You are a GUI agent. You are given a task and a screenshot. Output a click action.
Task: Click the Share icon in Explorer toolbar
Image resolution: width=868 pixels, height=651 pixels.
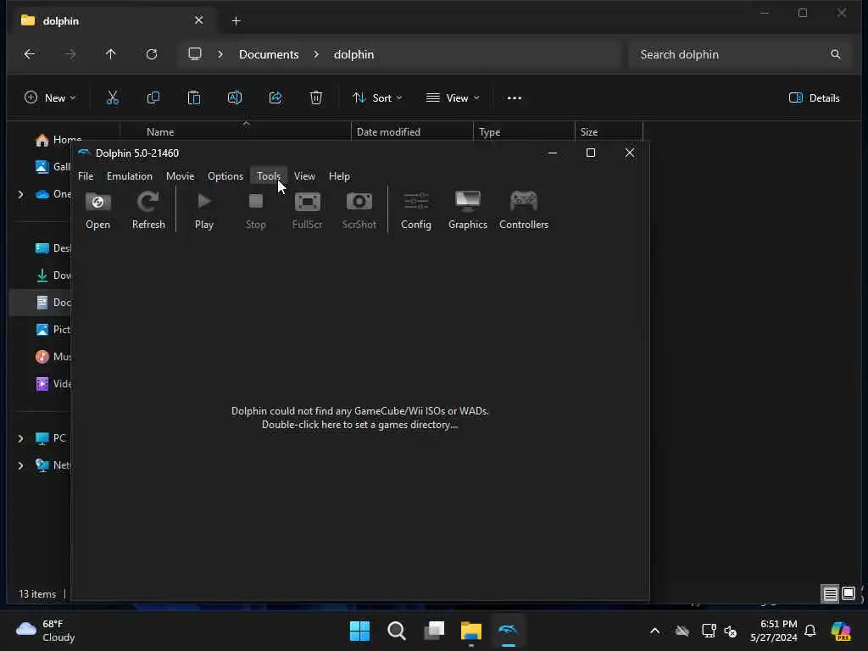[275, 98]
